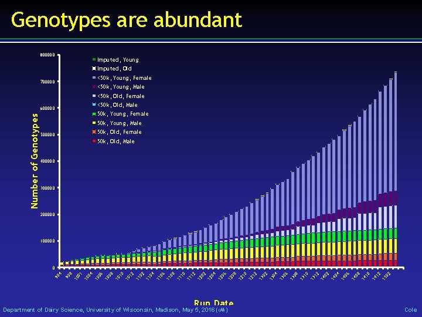
Task: Click the 'Run Date' x-axis label
Action: 214,302
